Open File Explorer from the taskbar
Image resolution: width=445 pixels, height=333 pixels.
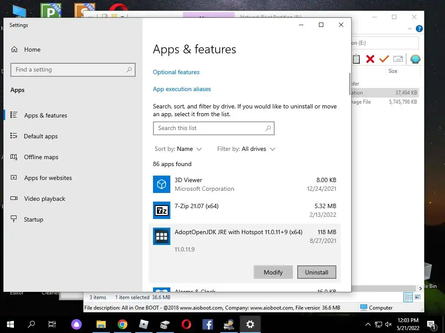101,324
